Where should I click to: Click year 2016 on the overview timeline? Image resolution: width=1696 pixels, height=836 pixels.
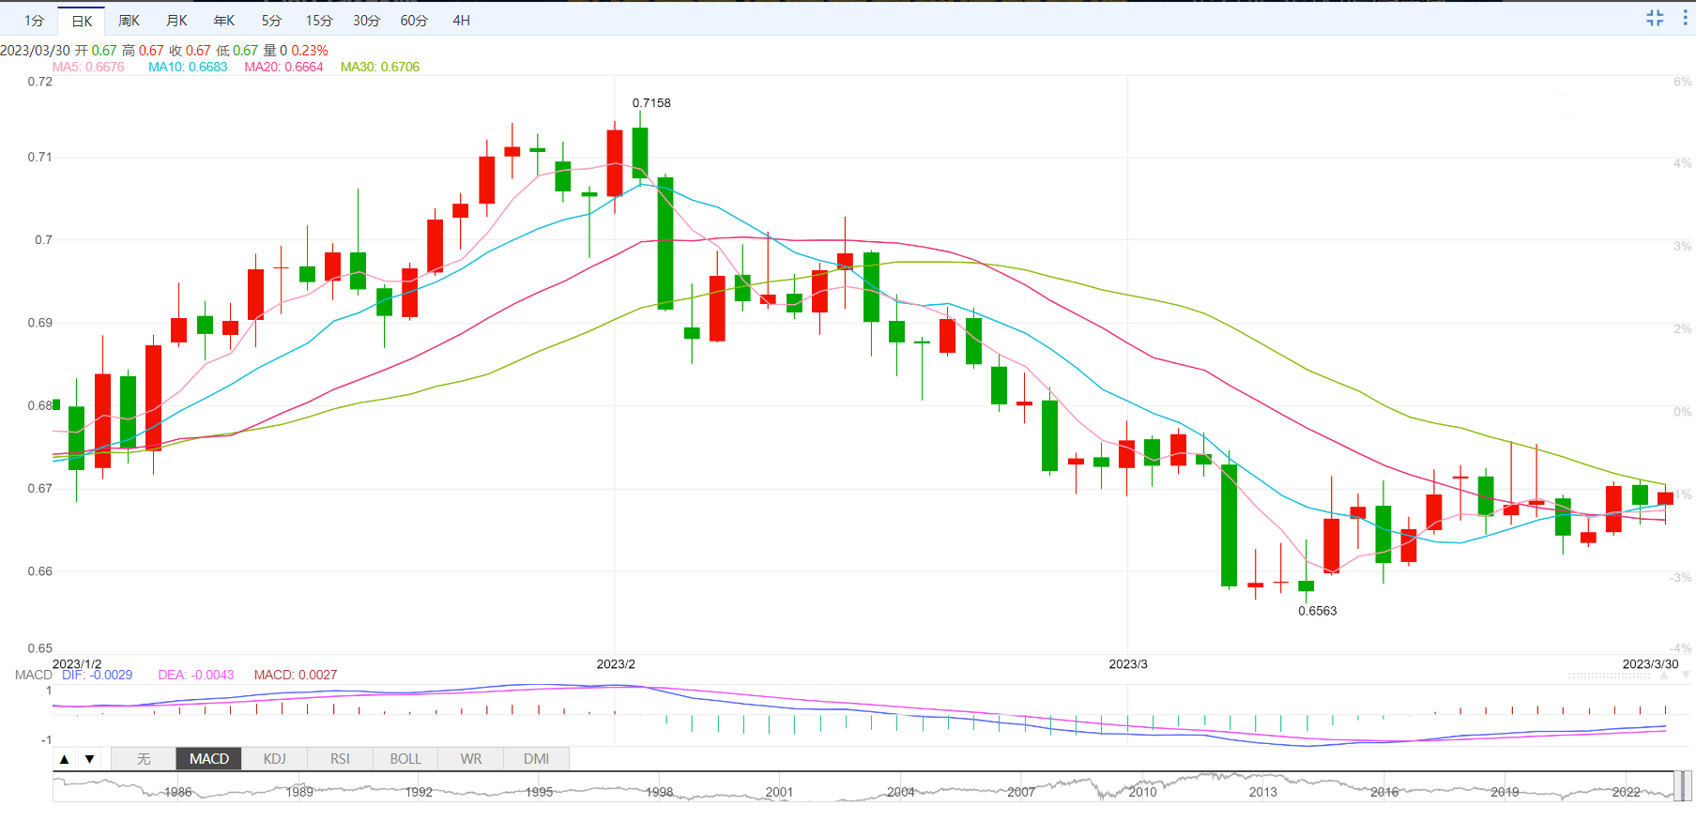(x=1384, y=792)
